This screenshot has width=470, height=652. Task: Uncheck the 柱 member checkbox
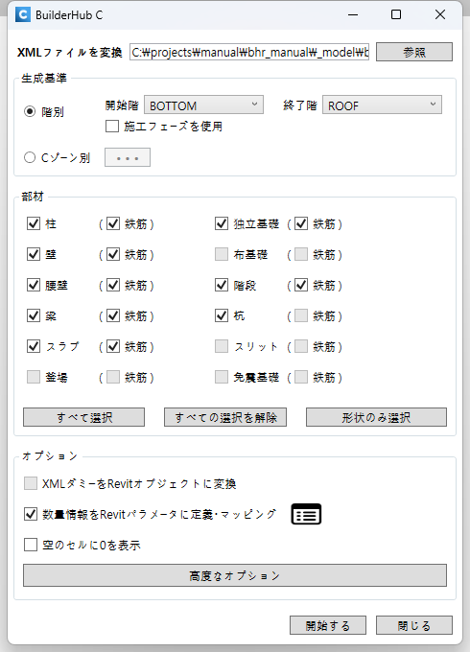tap(34, 223)
